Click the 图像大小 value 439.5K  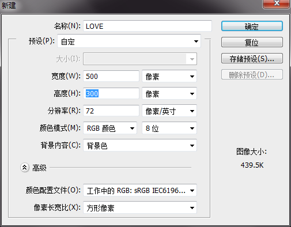tap(252, 165)
